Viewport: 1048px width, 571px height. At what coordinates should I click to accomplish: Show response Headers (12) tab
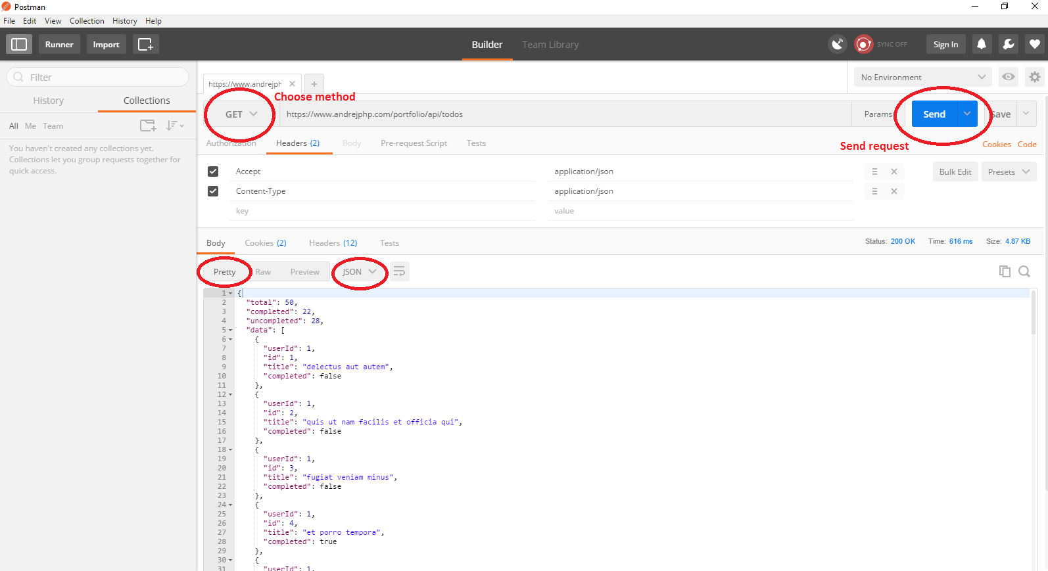tap(333, 243)
